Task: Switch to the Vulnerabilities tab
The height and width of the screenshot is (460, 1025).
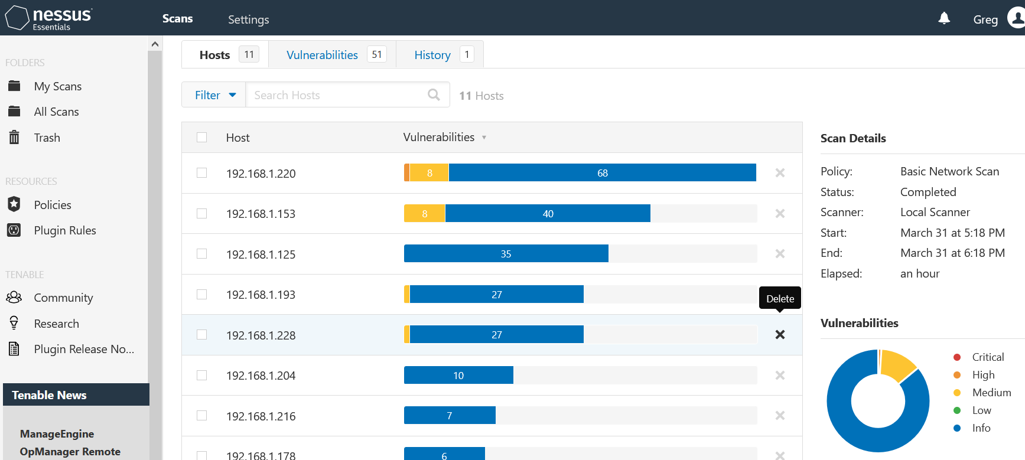Action: (x=323, y=55)
